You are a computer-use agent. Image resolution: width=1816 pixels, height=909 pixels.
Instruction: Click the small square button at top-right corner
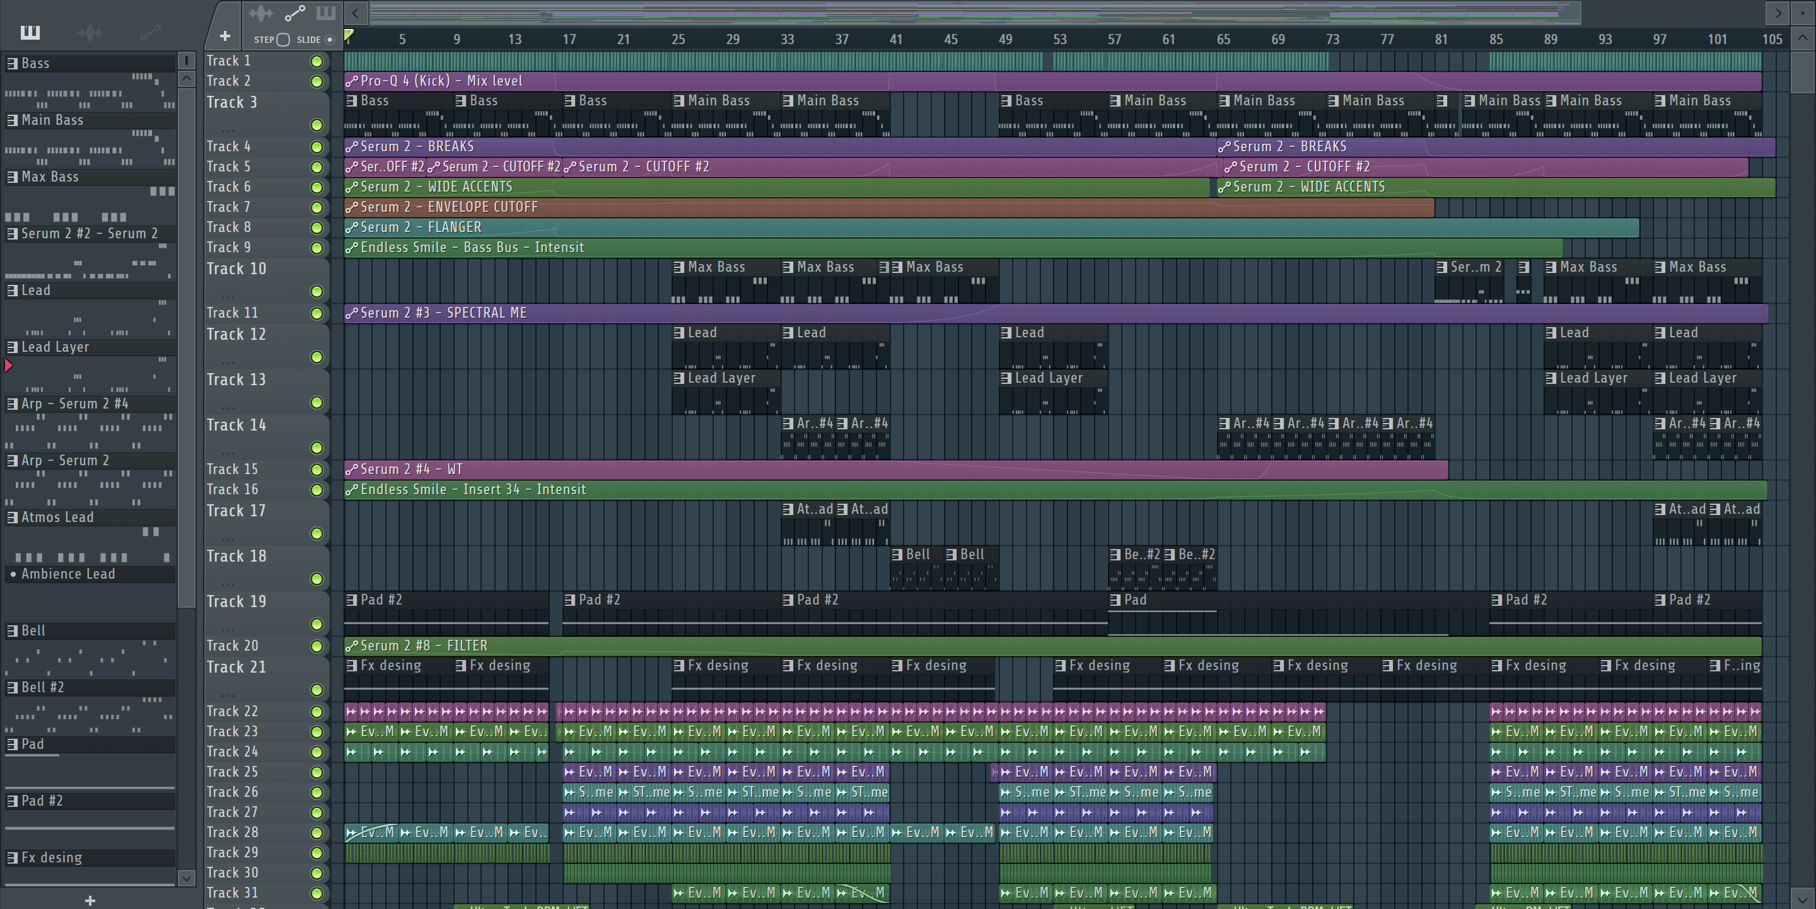click(x=1803, y=13)
